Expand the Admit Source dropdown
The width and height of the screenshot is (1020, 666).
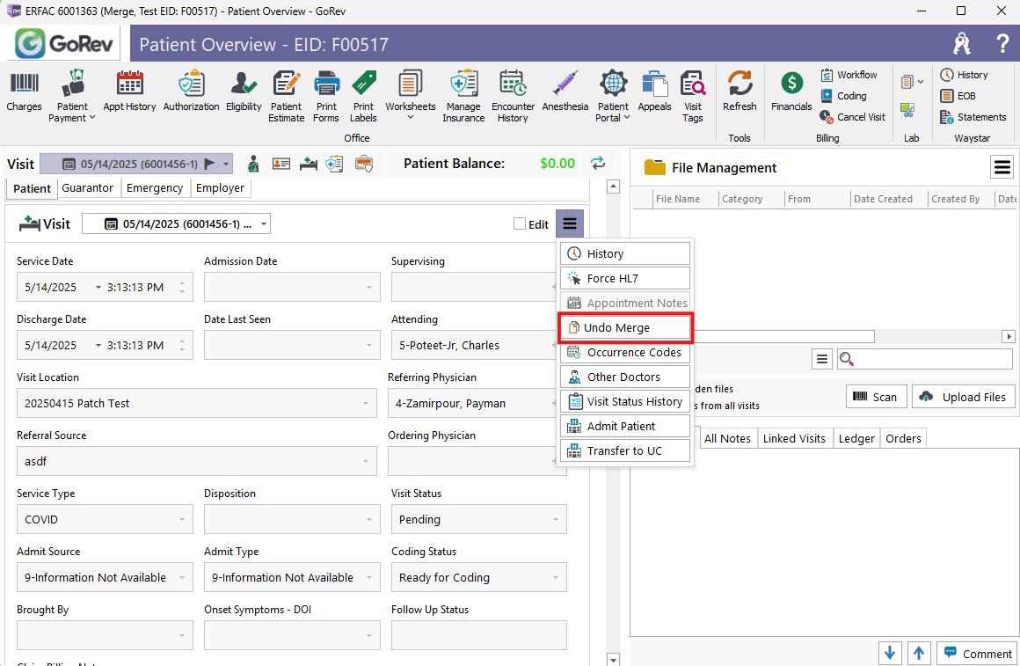pos(181,577)
